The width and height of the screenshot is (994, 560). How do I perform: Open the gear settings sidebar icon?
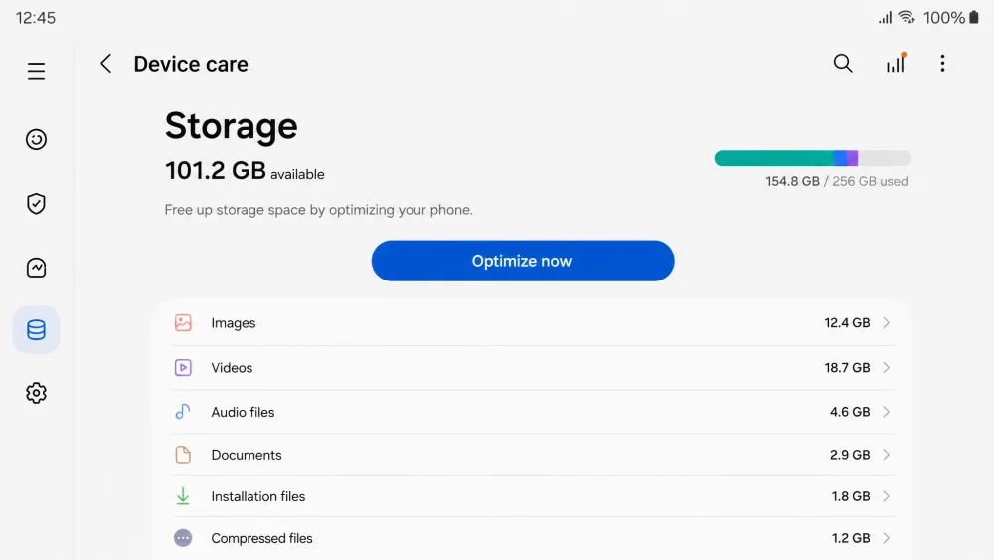click(36, 393)
